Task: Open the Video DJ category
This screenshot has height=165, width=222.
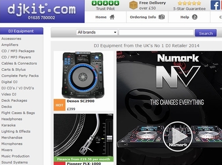Action: coord(9,94)
